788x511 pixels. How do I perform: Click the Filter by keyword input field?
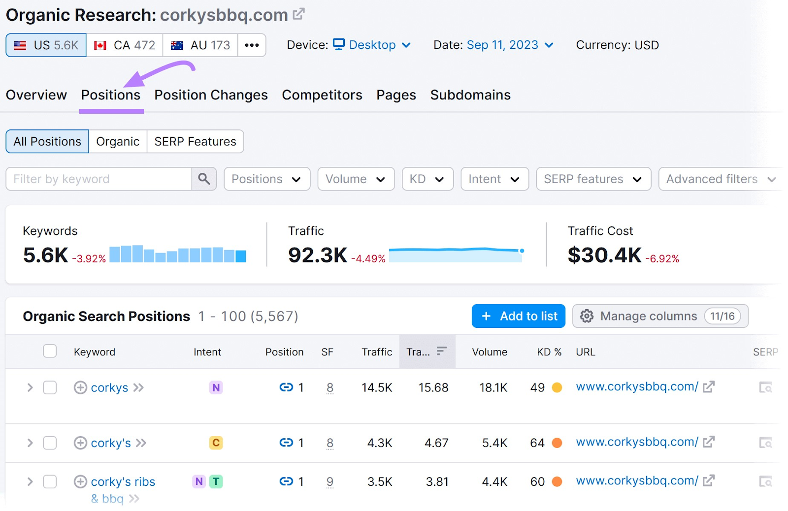click(x=98, y=179)
